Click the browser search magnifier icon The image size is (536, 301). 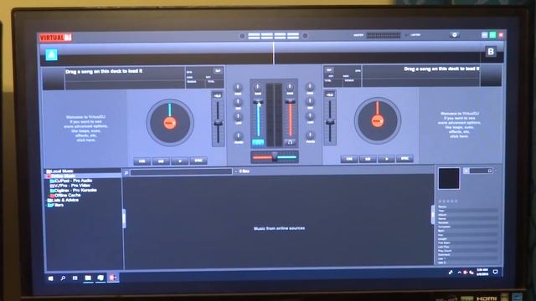(126, 173)
